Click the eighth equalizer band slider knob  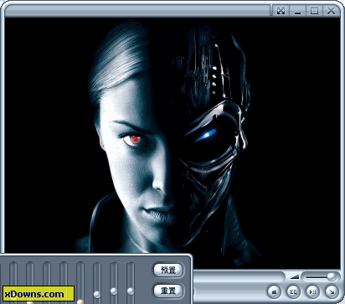131,291
